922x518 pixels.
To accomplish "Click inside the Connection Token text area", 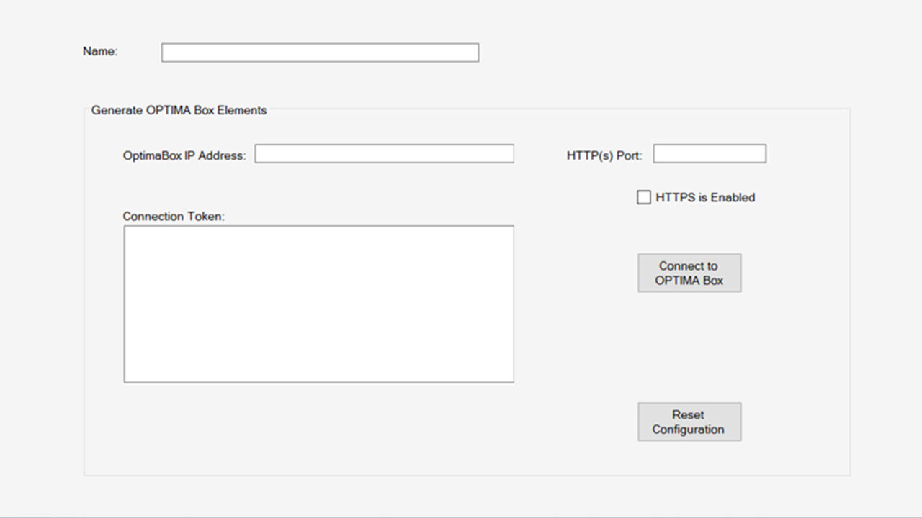I will [x=318, y=304].
